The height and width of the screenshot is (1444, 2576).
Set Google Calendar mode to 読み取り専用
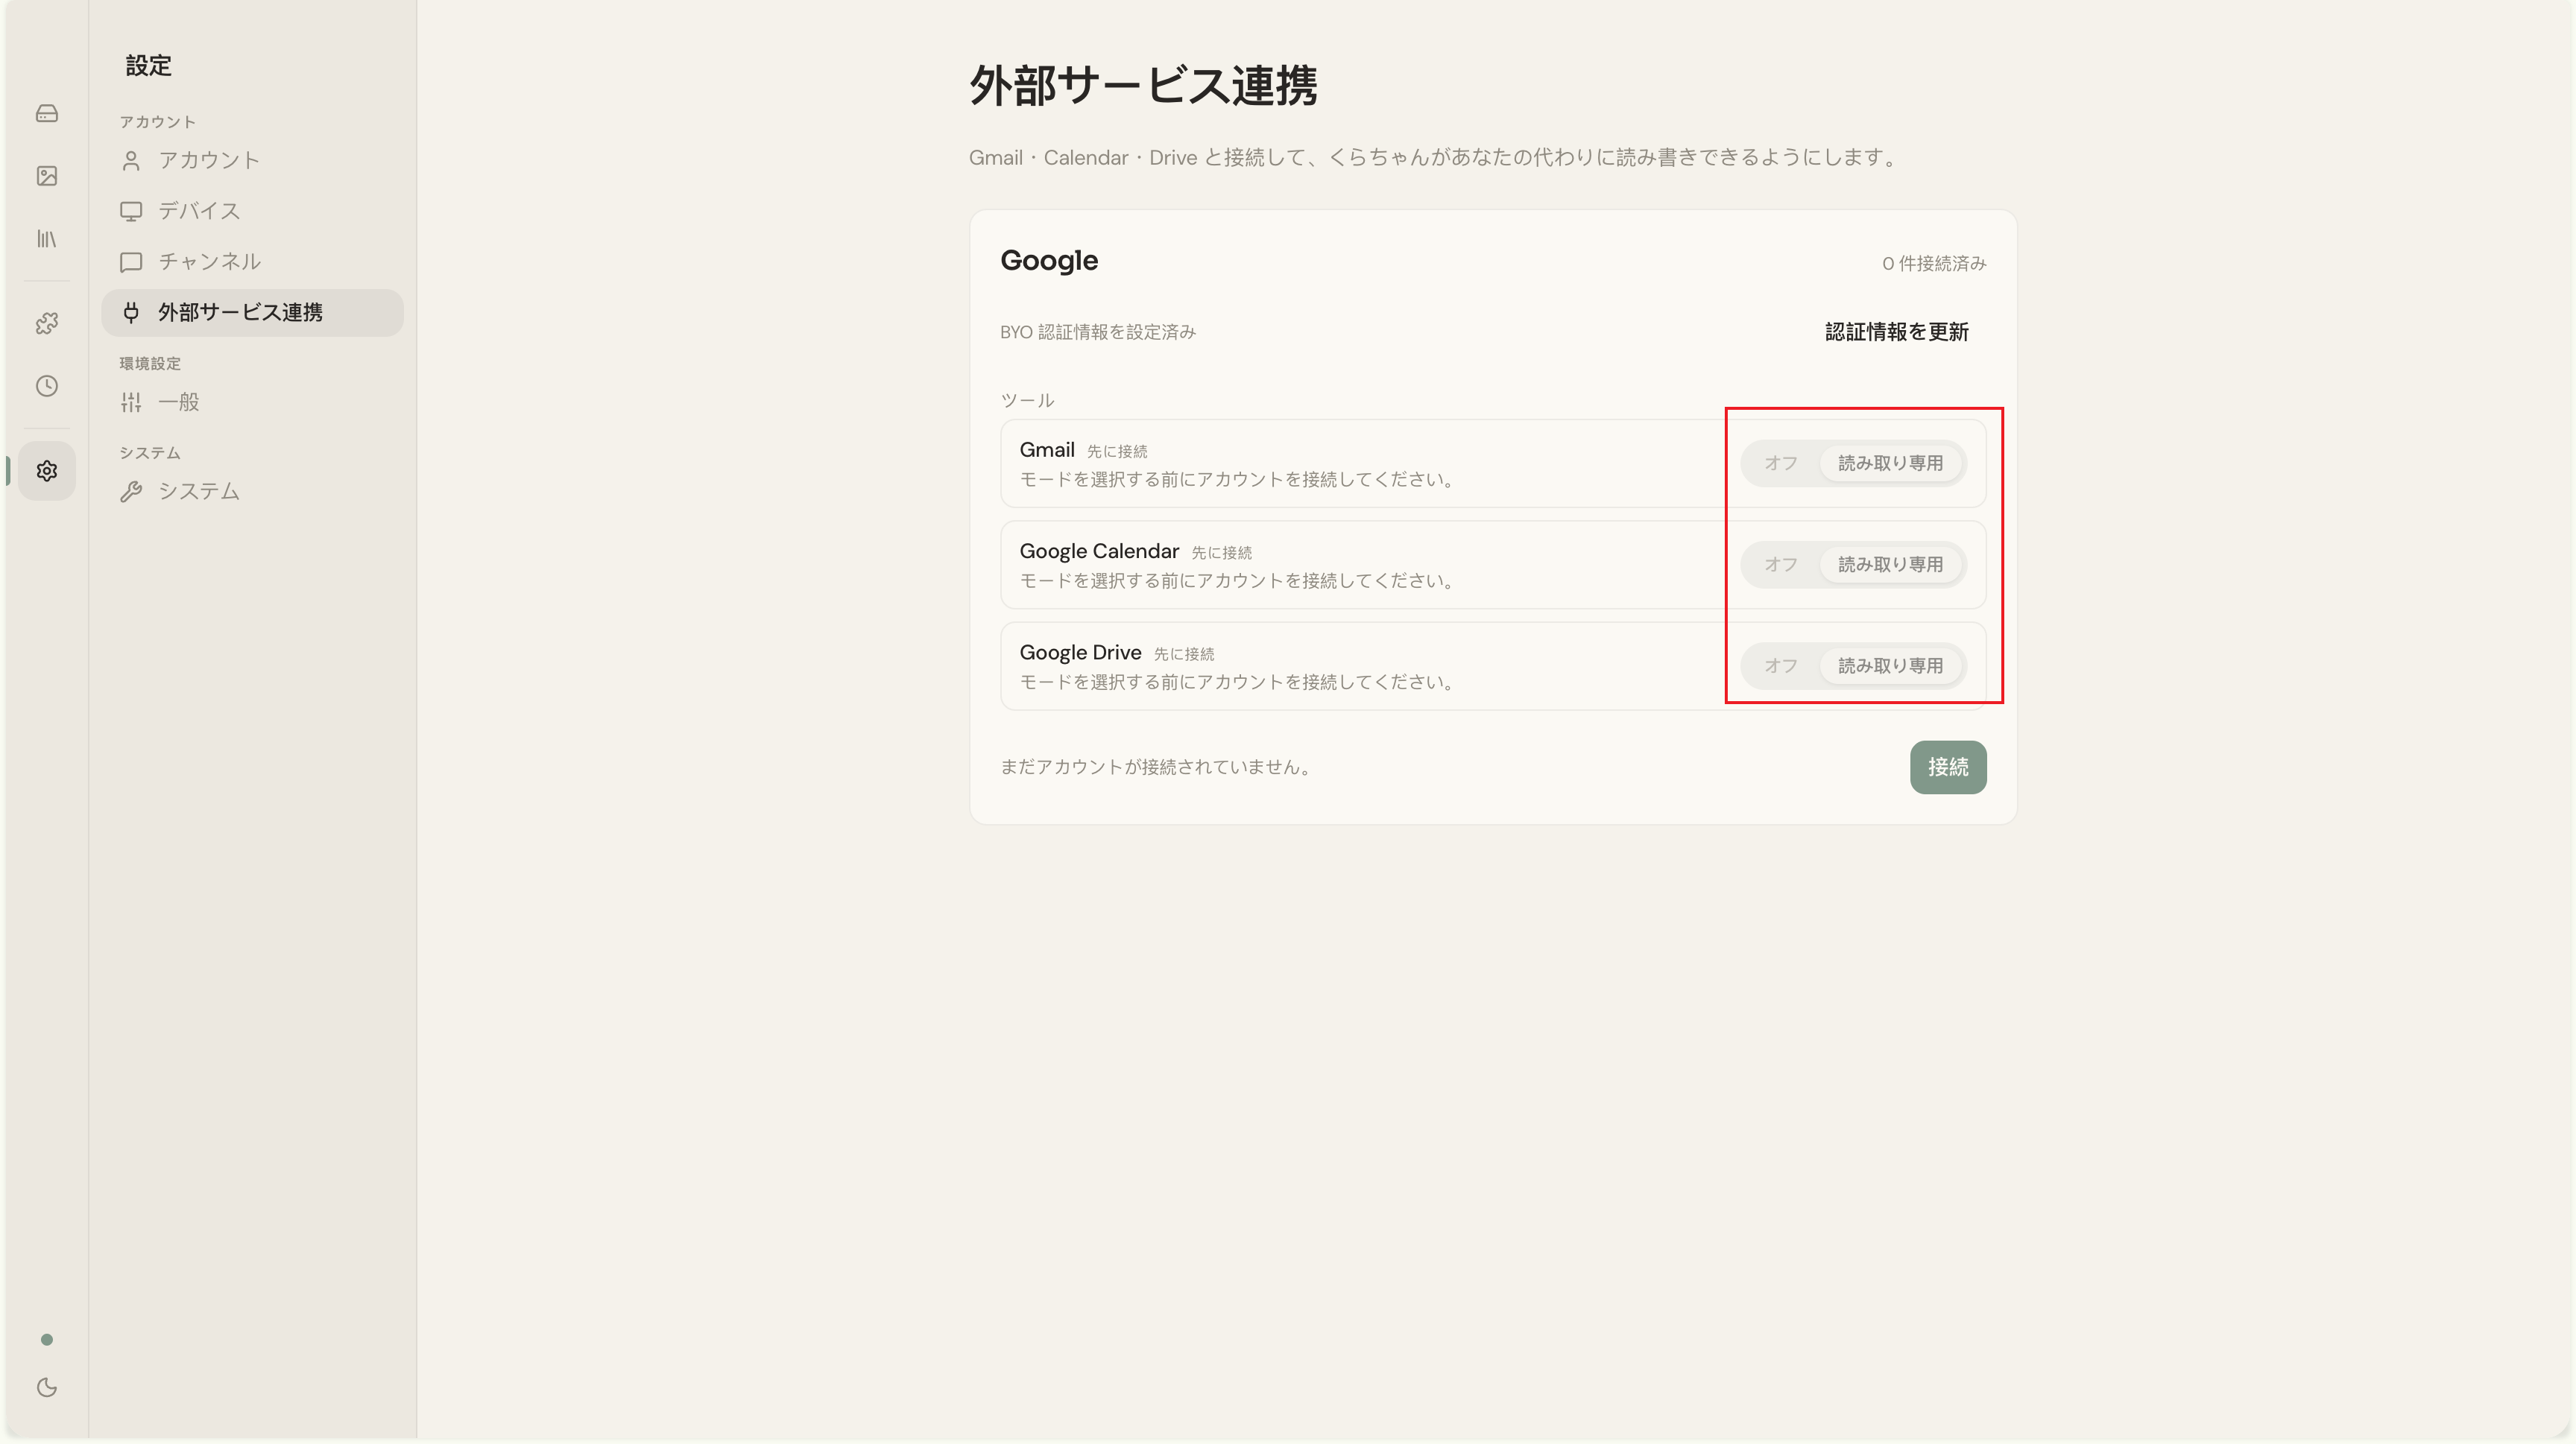(1890, 565)
